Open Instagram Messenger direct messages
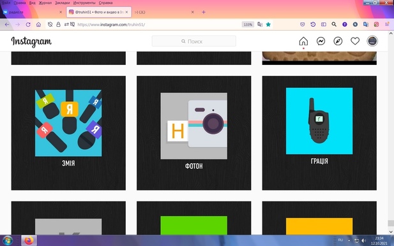The image size is (394, 246). click(x=321, y=41)
